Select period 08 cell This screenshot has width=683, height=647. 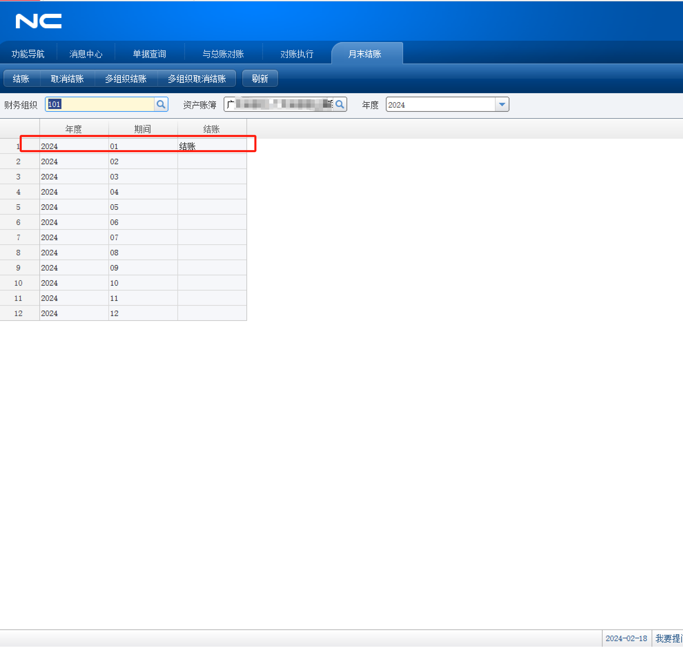click(143, 253)
